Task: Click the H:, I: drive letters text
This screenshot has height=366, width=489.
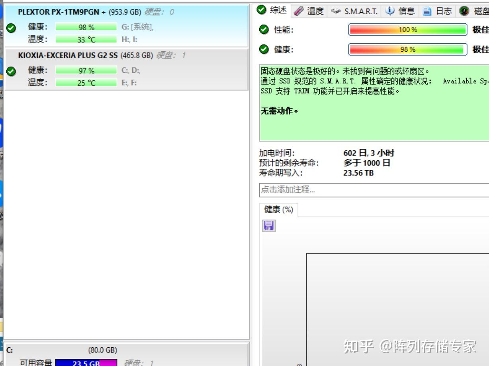Action: tap(129, 39)
